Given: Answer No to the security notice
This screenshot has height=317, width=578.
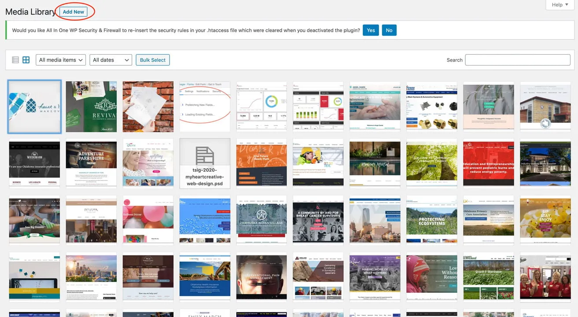Looking at the screenshot, I should (389, 30).
